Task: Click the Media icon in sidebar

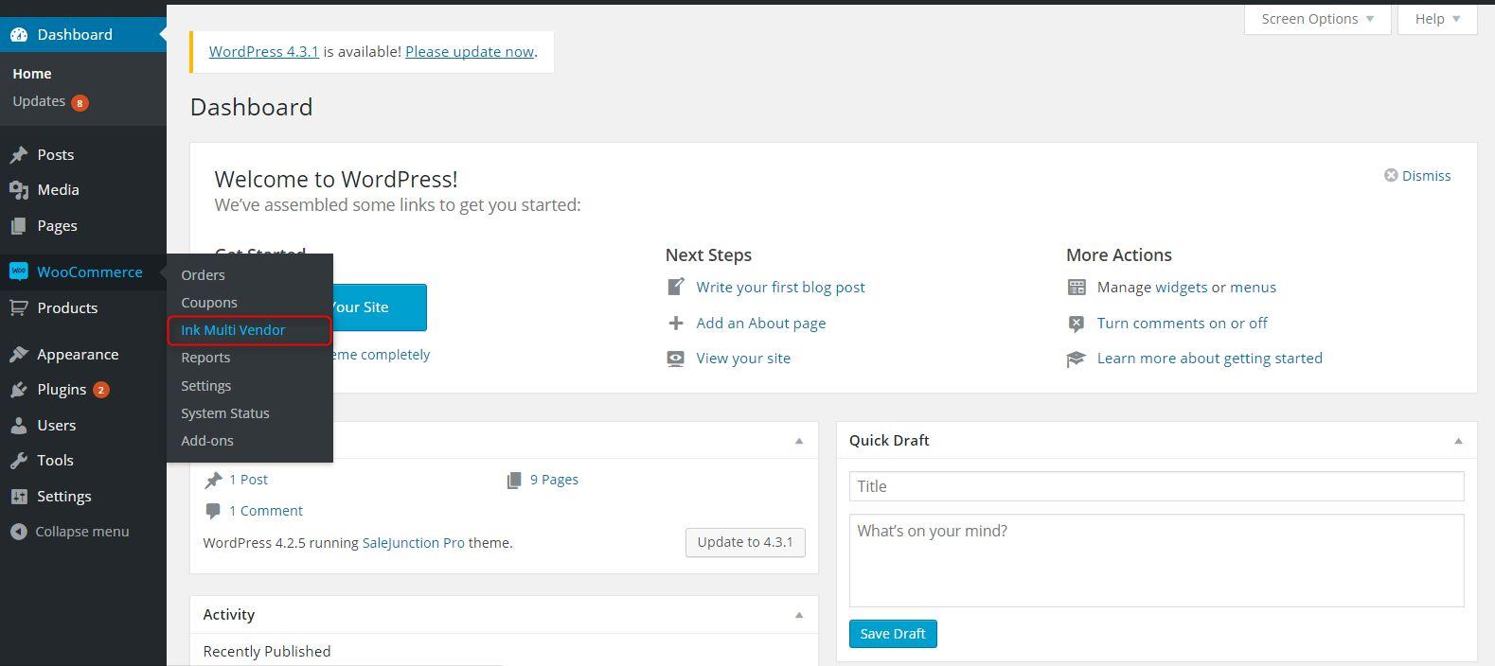Action: click(19, 190)
